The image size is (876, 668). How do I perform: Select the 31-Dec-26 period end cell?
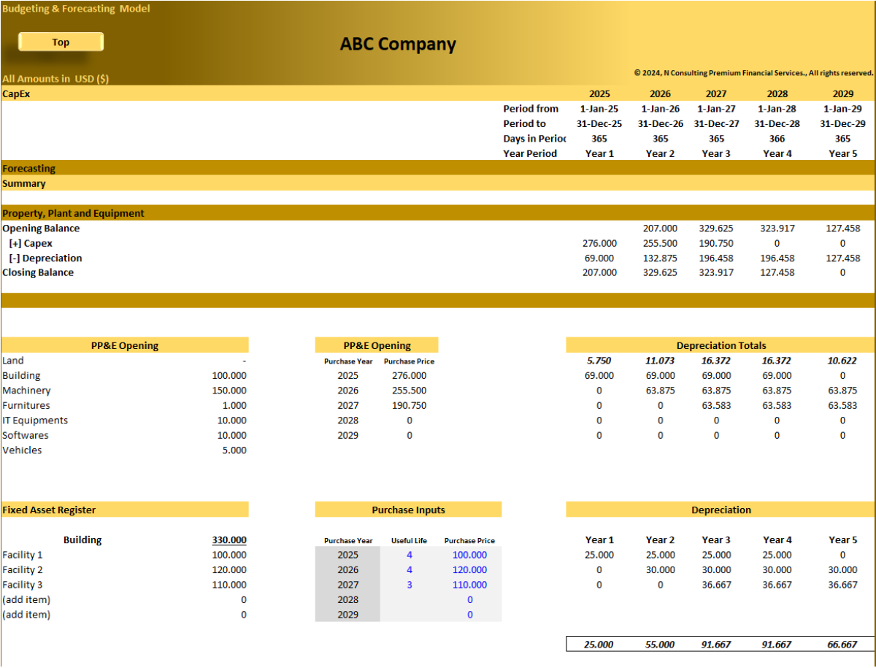pyautogui.click(x=660, y=124)
